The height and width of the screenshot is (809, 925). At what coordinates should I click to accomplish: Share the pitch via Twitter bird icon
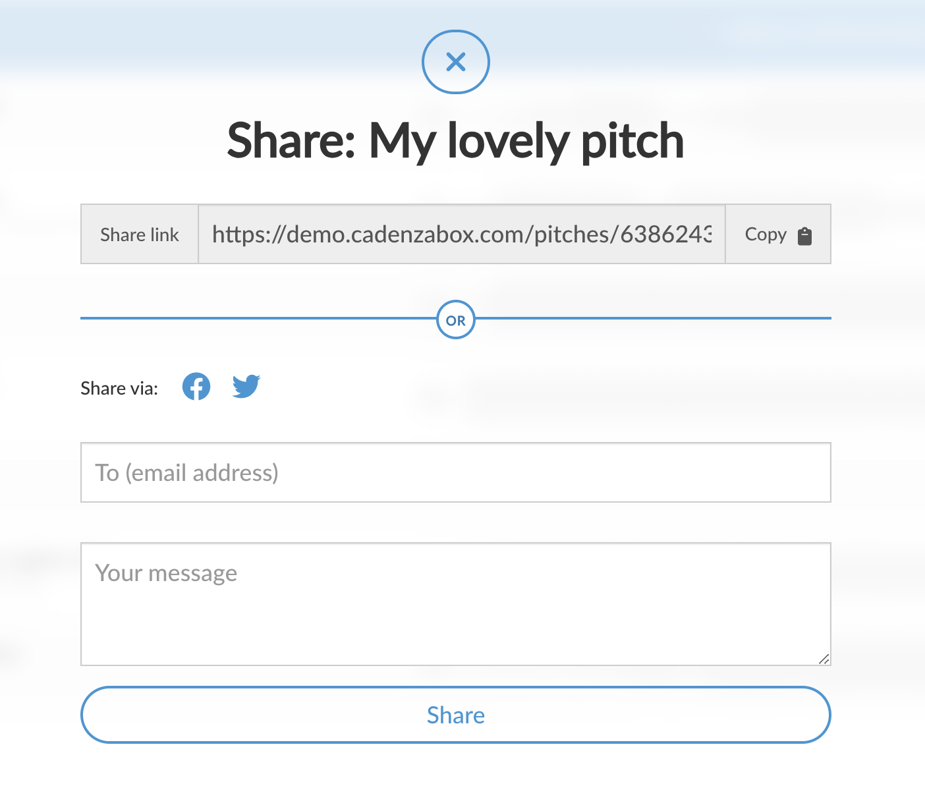246,387
